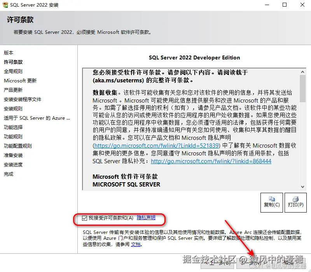The height and width of the screenshot is (272, 311).
Task: Click the SQL Server setup title bar icon
Action: 5,5
